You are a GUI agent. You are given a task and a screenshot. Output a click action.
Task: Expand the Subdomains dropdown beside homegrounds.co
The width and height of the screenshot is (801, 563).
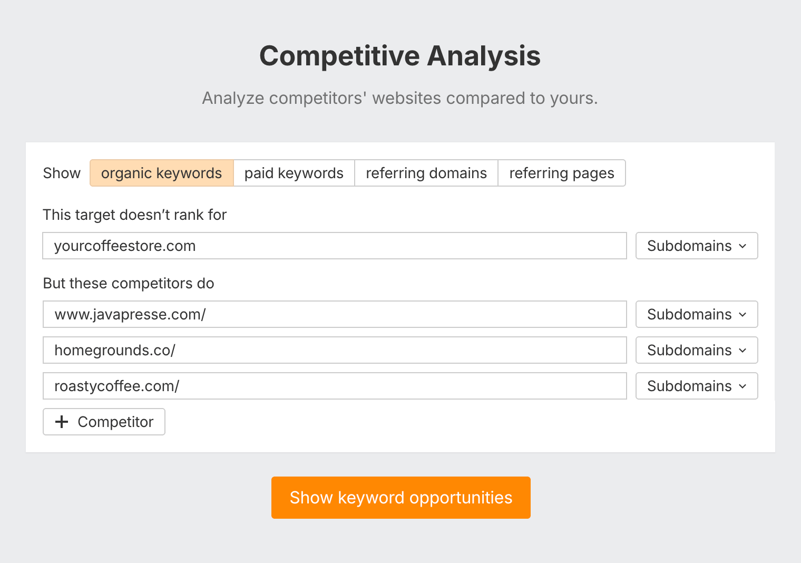696,350
